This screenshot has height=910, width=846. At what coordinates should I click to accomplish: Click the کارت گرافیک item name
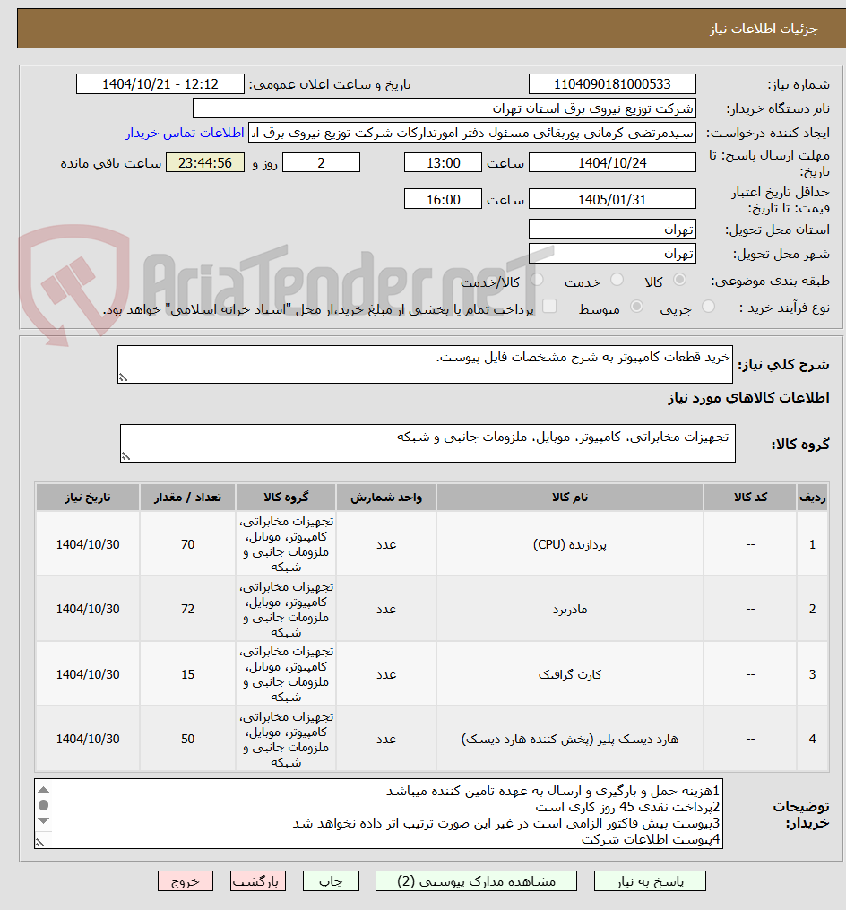coord(570,674)
